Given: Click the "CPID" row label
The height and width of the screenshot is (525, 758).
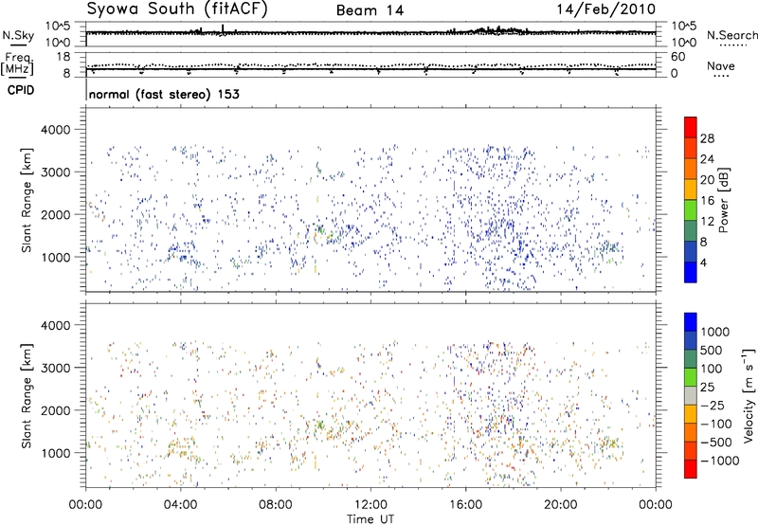Looking at the screenshot, I should point(21,90).
